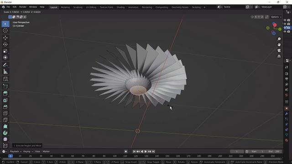292x164 pixels.
Task: Select the 3D Cursor tool
Action: click(x=5, y=31)
